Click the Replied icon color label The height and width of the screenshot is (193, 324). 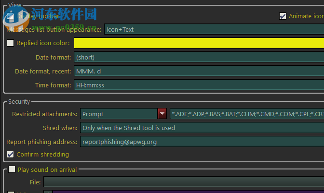pyautogui.click(x=43, y=43)
